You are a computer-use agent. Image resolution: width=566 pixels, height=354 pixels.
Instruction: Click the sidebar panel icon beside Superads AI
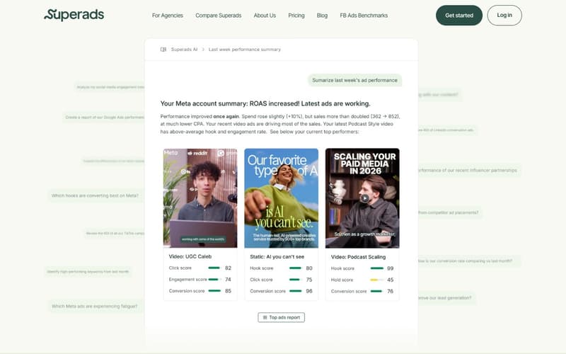tap(163, 50)
